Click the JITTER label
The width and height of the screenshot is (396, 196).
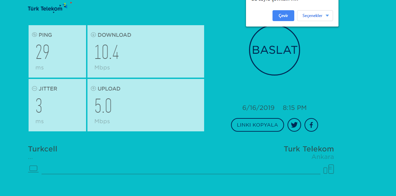tap(48, 89)
